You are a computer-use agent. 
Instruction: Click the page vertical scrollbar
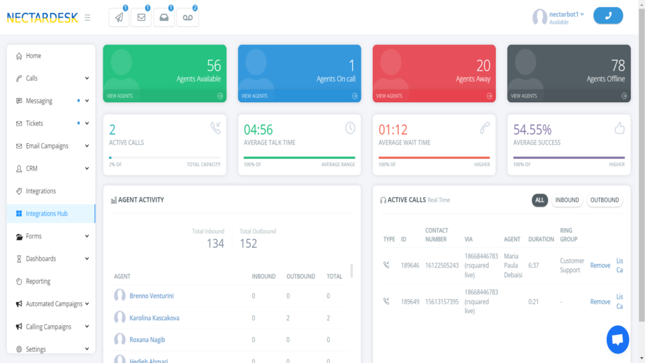pyautogui.click(x=641, y=165)
